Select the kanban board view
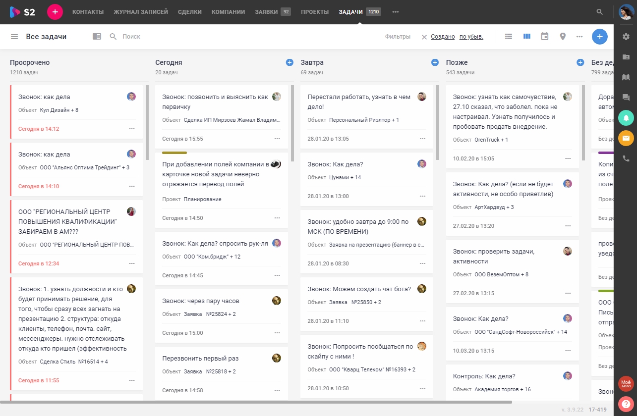The image size is (637, 416). click(526, 36)
